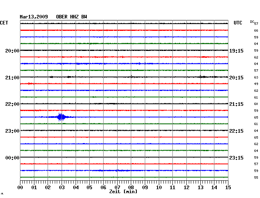Click the DC value 66
The image size is (260, 198).
click(x=256, y=30)
